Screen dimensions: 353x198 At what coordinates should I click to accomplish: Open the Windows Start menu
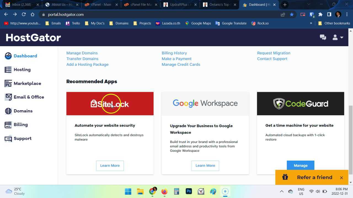pyautogui.click(x=128, y=191)
